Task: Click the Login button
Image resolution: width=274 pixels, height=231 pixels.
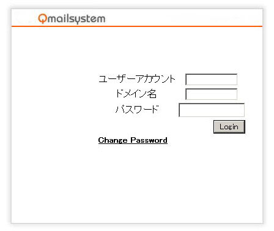Action: tap(229, 127)
